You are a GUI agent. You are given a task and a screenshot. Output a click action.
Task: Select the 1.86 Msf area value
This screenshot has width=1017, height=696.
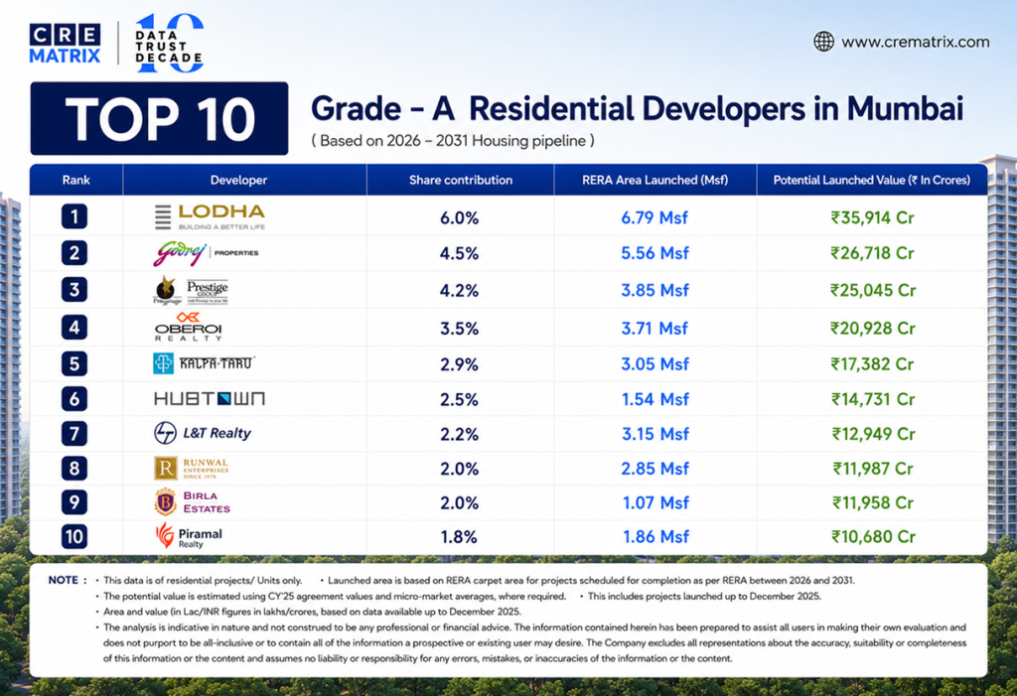(x=655, y=537)
